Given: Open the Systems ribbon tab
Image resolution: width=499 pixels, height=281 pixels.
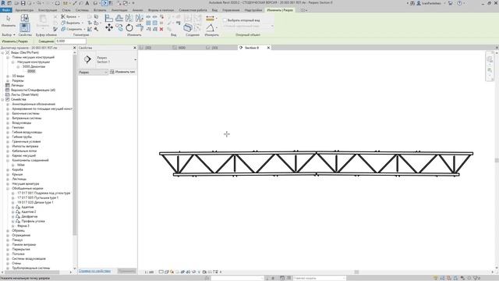Looking at the screenshot, I should click(x=82, y=10).
